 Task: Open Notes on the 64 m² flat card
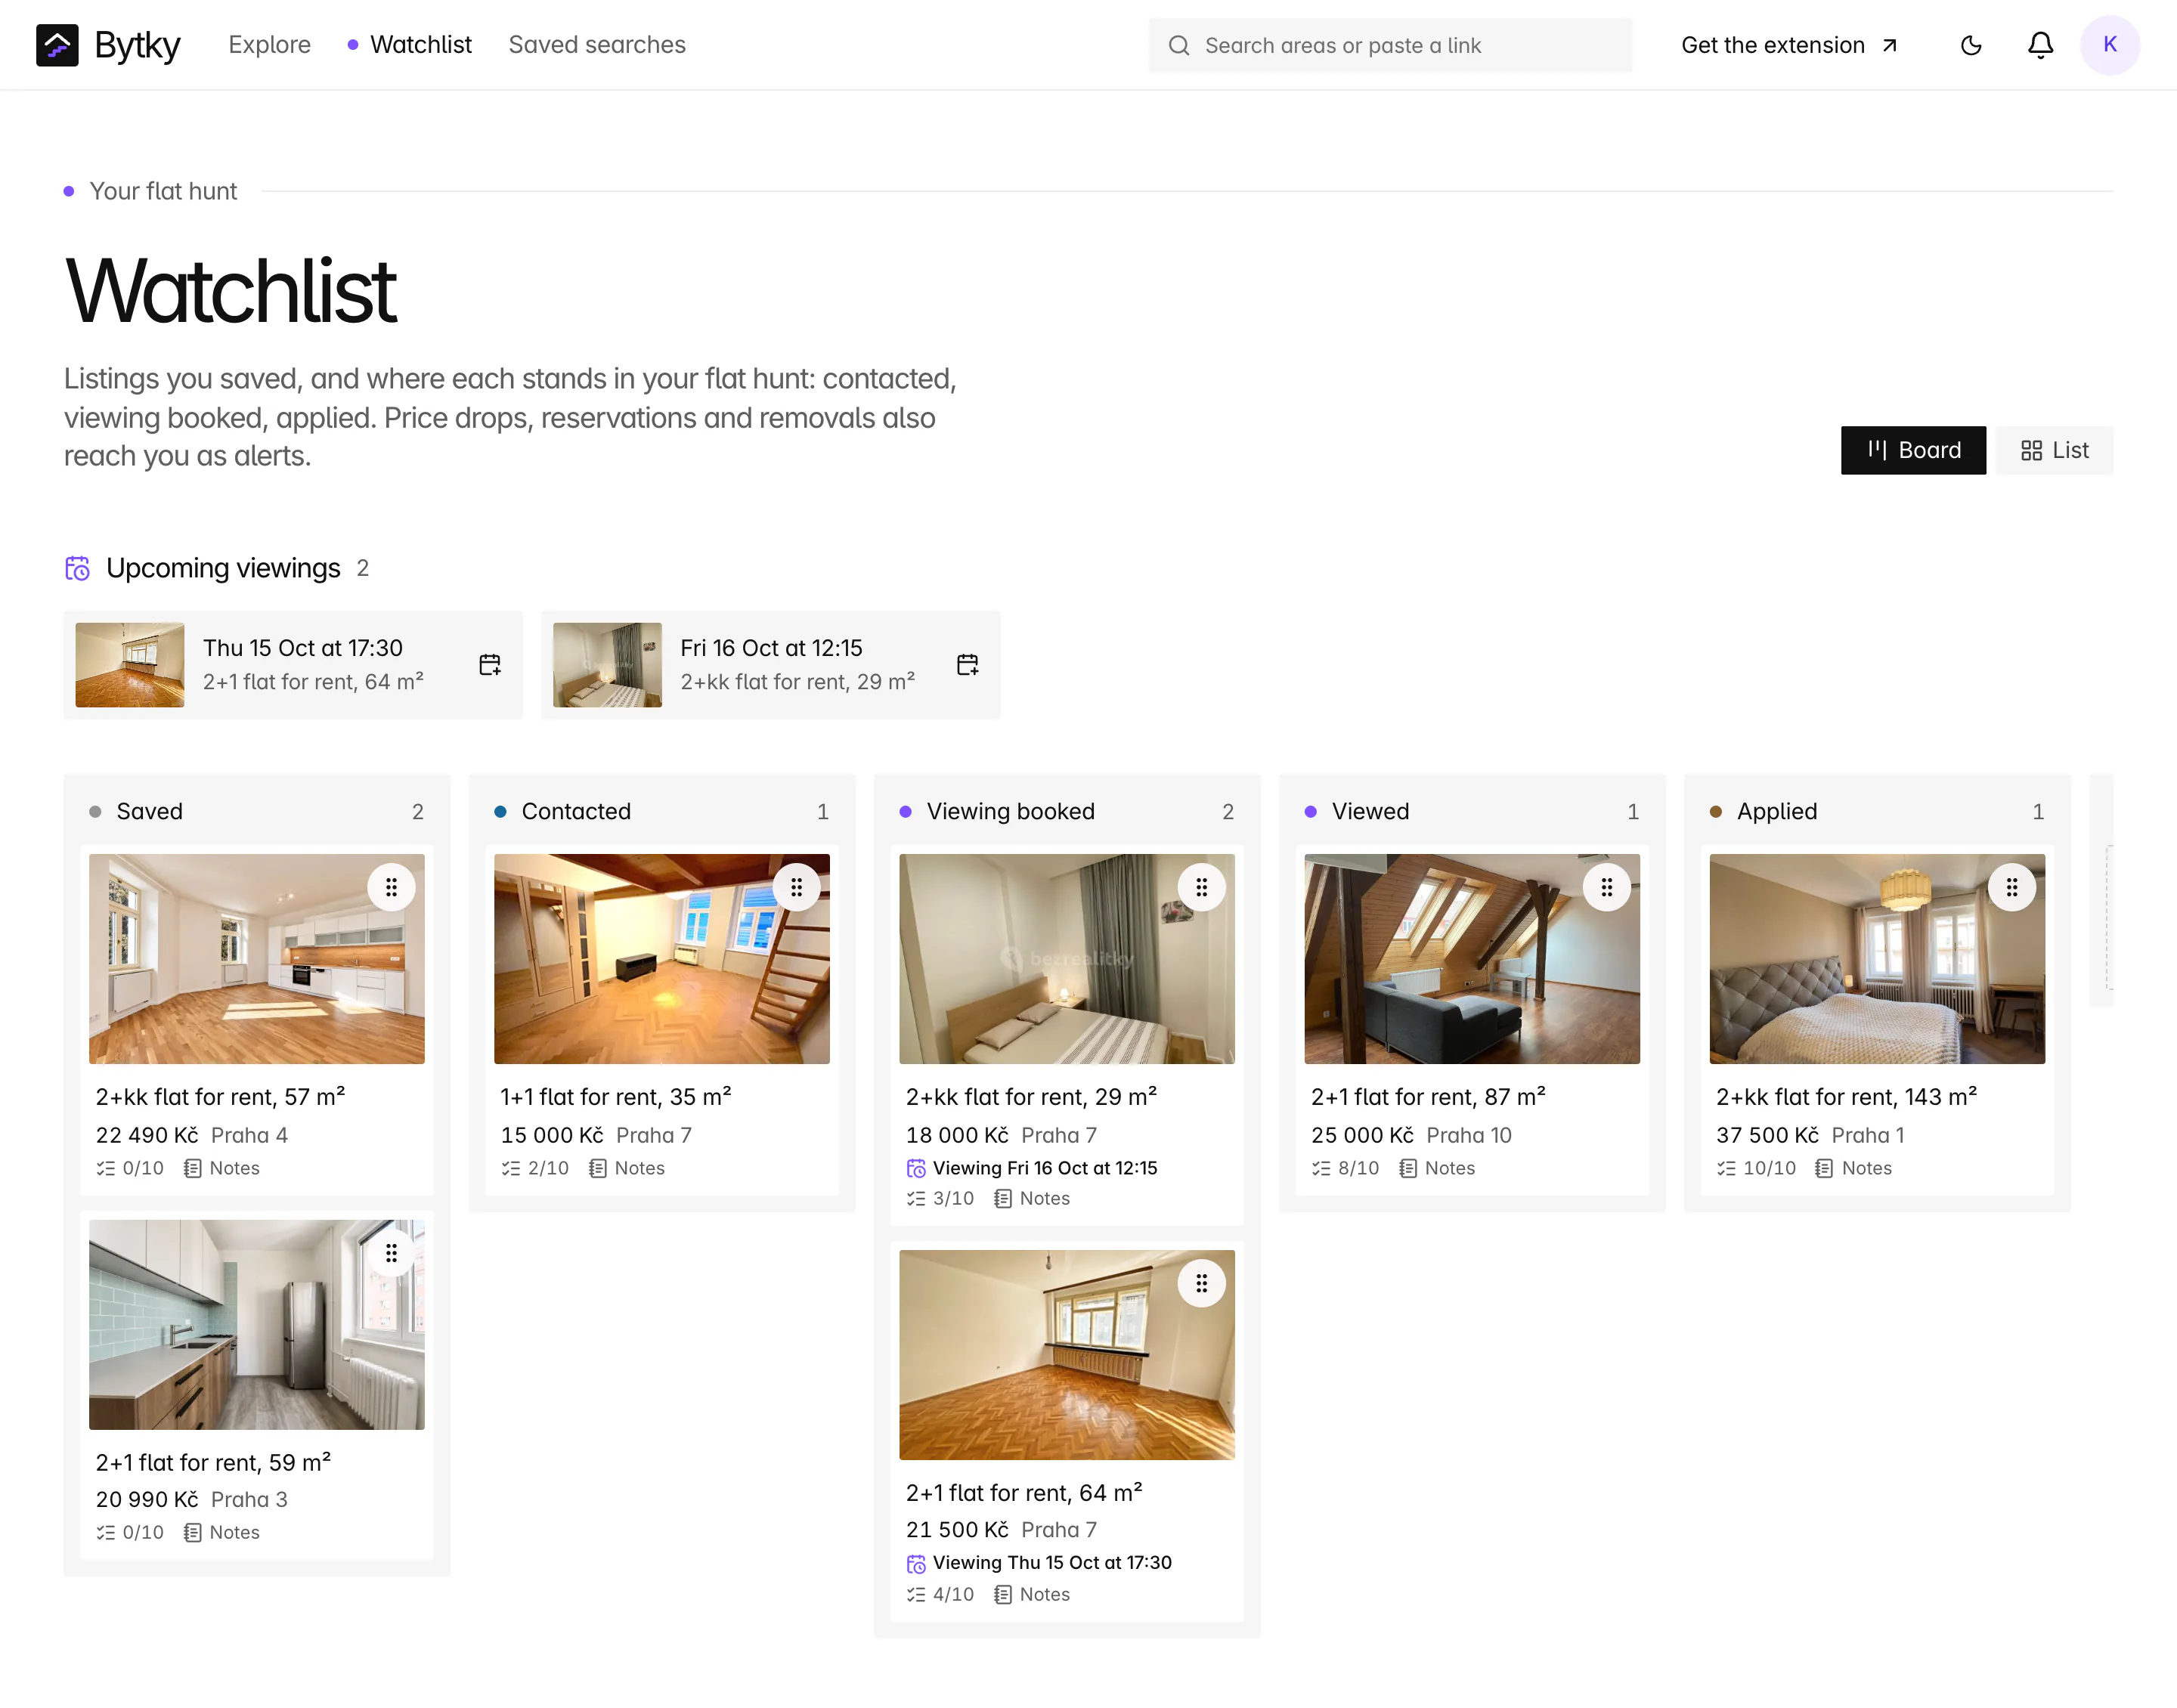(1032, 1594)
